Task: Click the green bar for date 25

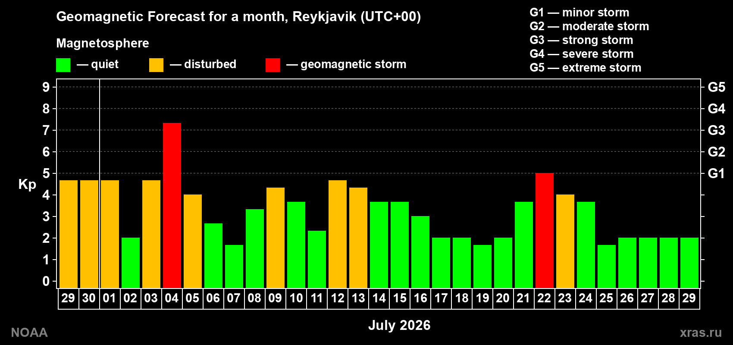Action: pos(607,267)
